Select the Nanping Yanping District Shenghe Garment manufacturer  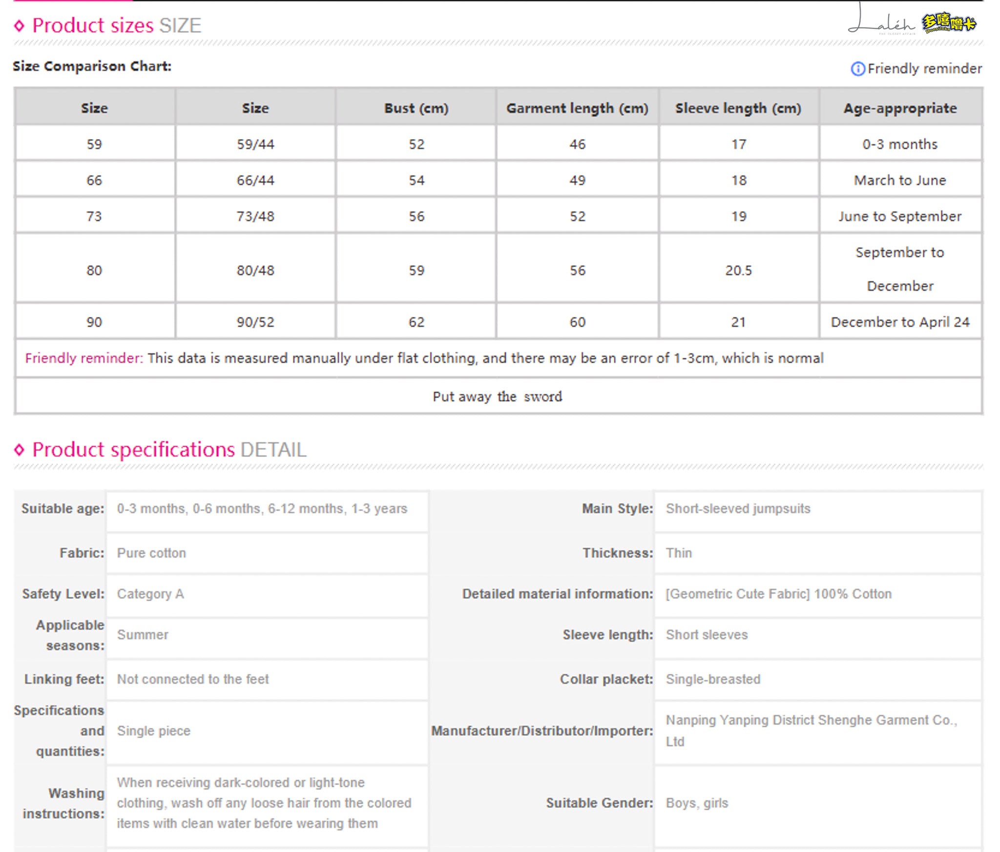(x=812, y=731)
